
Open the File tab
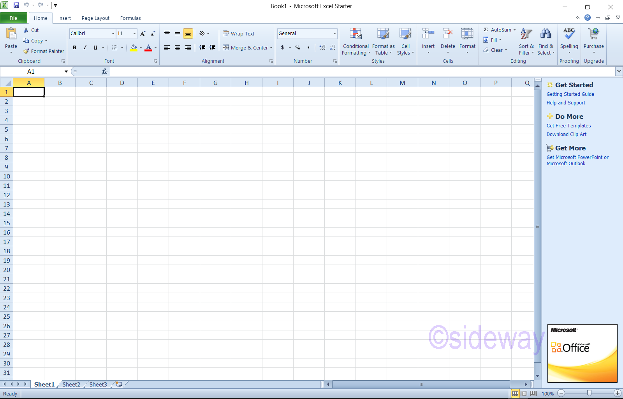tap(14, 18)
